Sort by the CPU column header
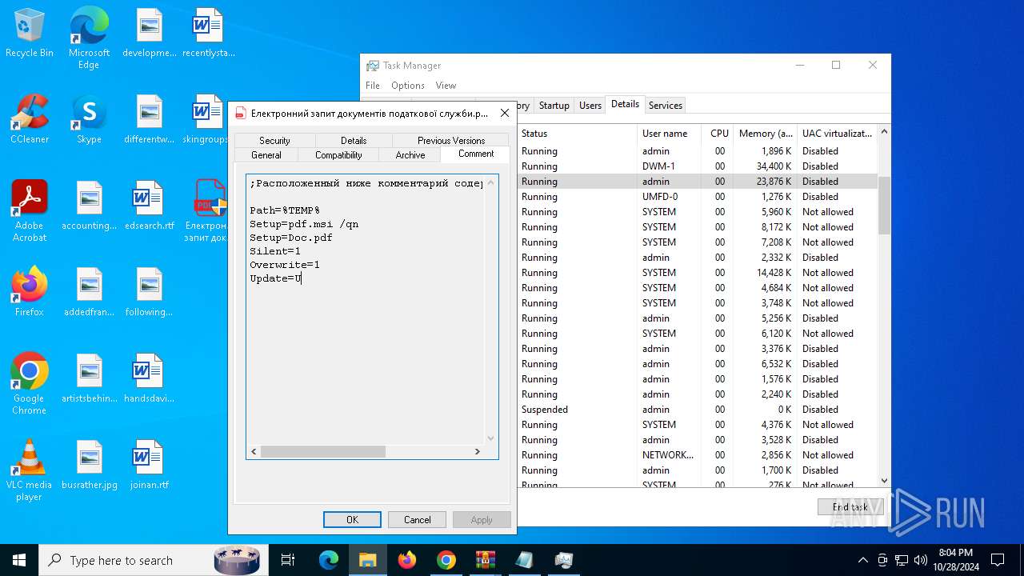Screen dimensions: 1024x576 [719, 134]
